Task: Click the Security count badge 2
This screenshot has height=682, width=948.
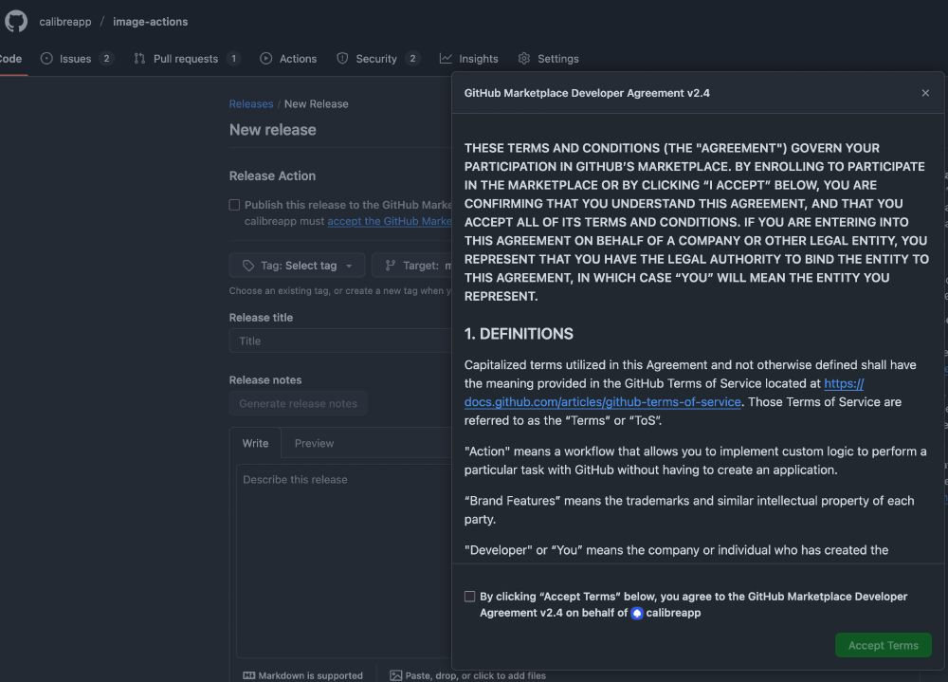Action: pyautogui.click(x=412, y=59)
